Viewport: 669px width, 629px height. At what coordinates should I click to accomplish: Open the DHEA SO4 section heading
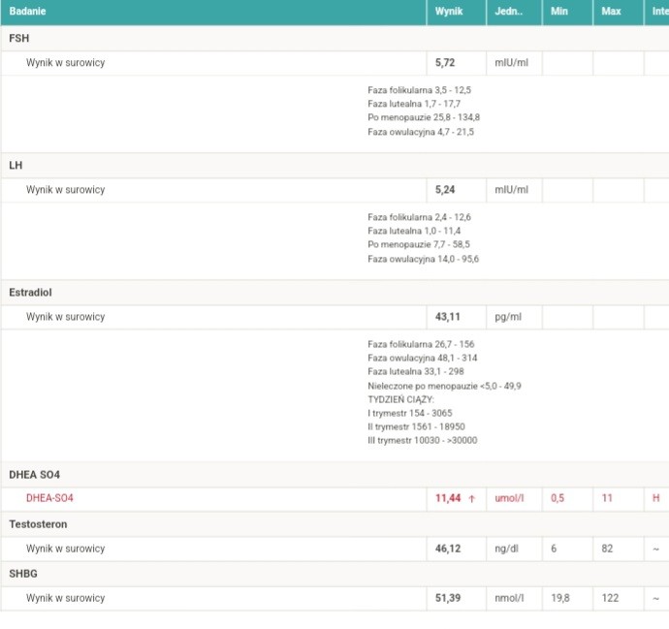pos(34,474)
